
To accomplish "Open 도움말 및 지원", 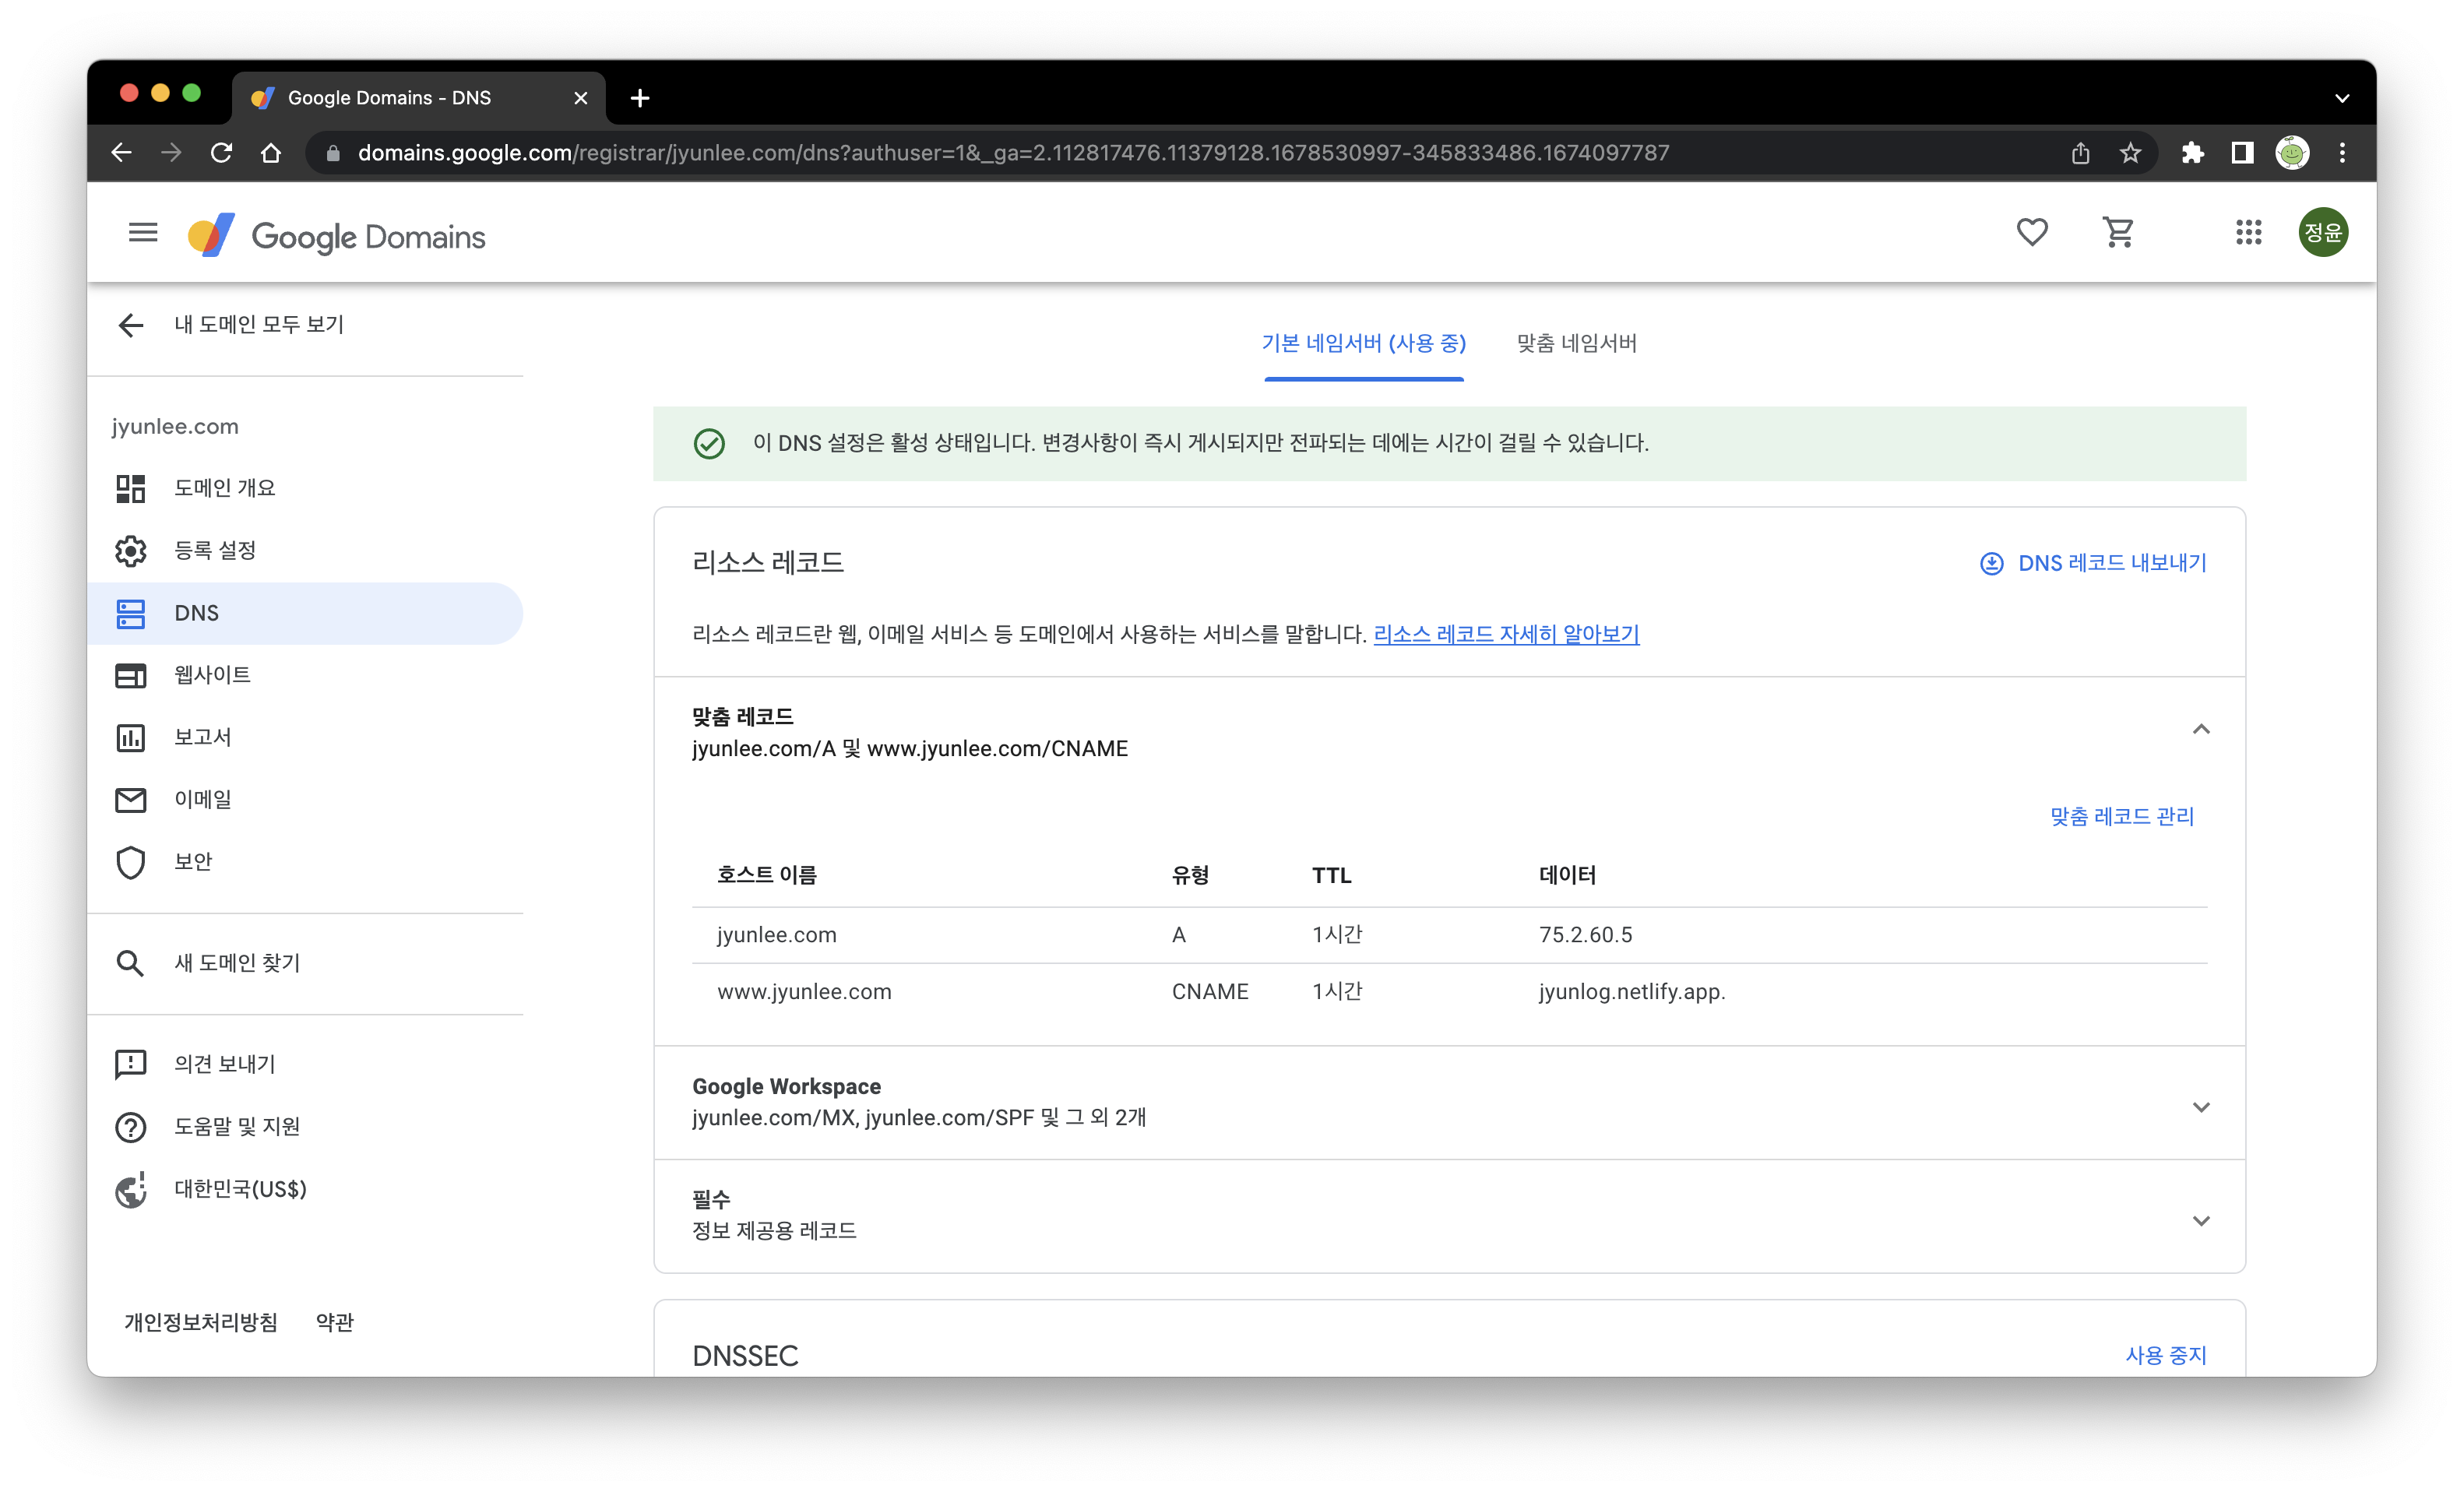I will (x=305, y=1126).
